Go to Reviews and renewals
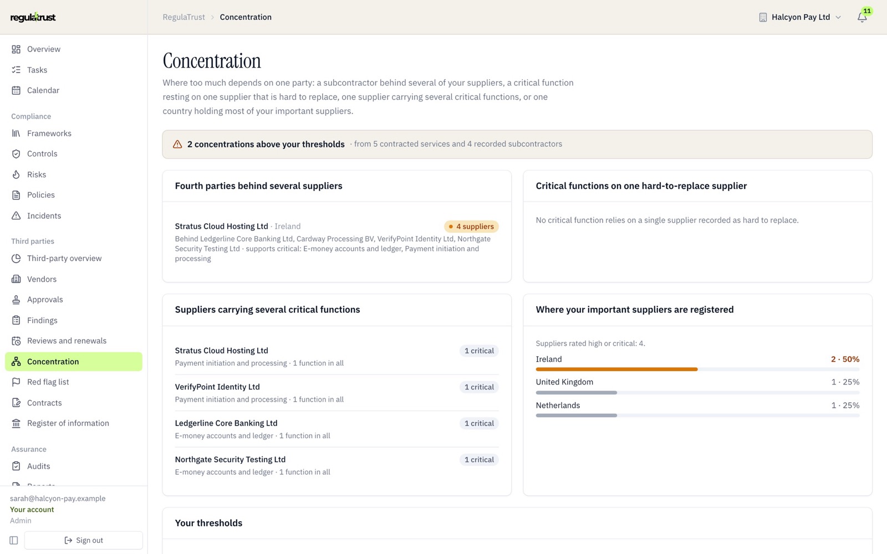 click(74, 341)
